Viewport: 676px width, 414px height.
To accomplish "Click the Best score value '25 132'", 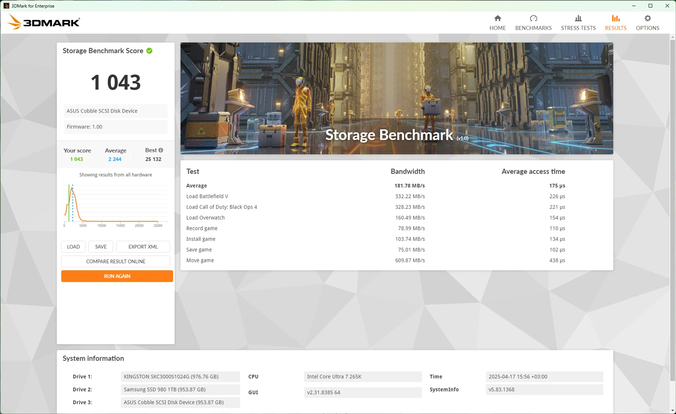I will point(153,159).
